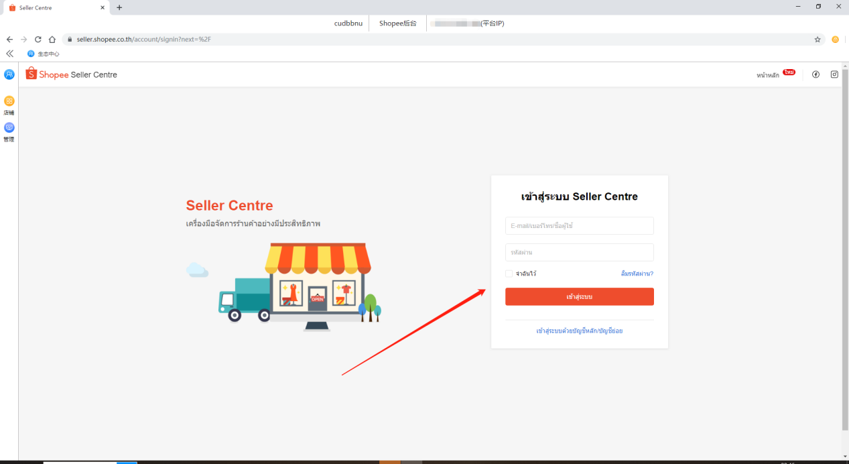Collapse sidebar with double chevron icon
849x464 pixels.
[9, 54]
